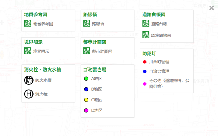This screenshot has height=136, width=218.
Task: Click the magenta D地区 dot
Action: click(x=86, y=111)
